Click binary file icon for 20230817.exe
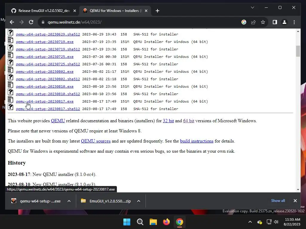The height and width of the screenshot is (229, 306). [10, 99]
